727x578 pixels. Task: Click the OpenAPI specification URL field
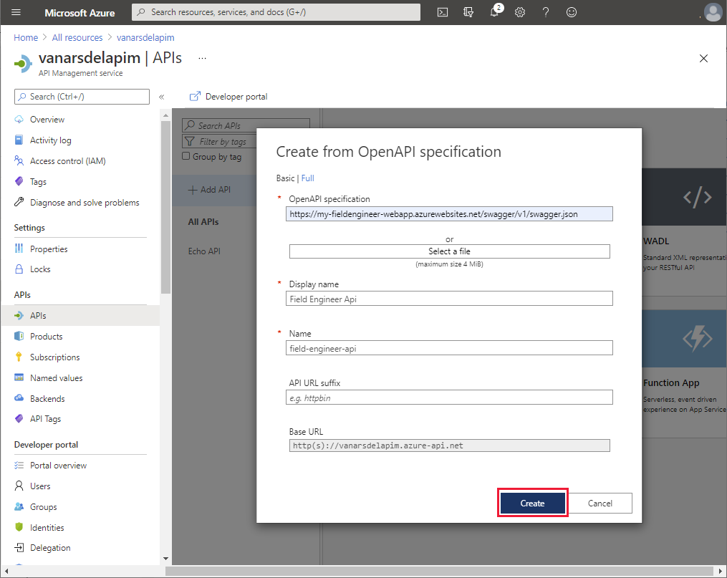point(449,213)
